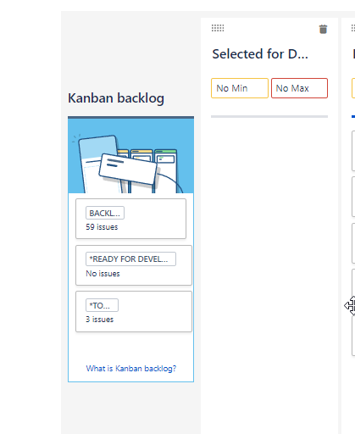Viewport: 355px width, 434px height.
Task: Click the No issues text under *READY FOR DEVEL...
Action: click(103, 274)
